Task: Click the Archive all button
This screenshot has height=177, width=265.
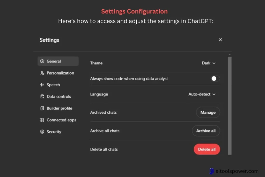Action: [206, 131]
